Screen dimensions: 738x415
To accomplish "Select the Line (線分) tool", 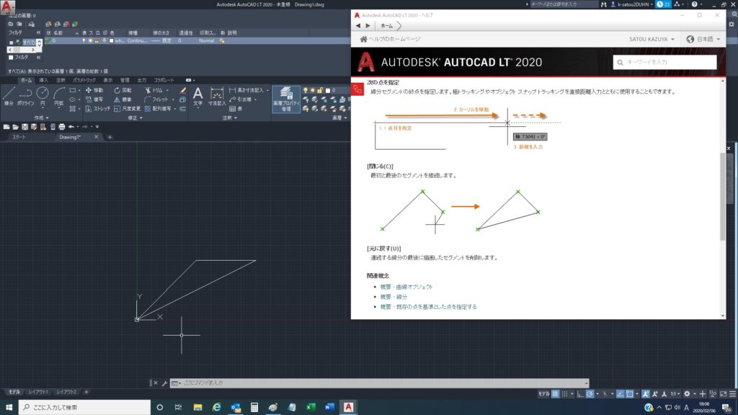I will pos(9,96).
